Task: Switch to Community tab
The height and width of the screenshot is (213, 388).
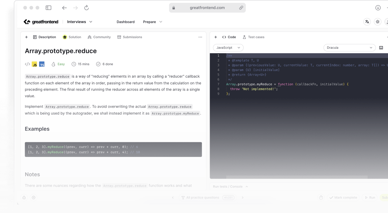Action: coord(99,37)
